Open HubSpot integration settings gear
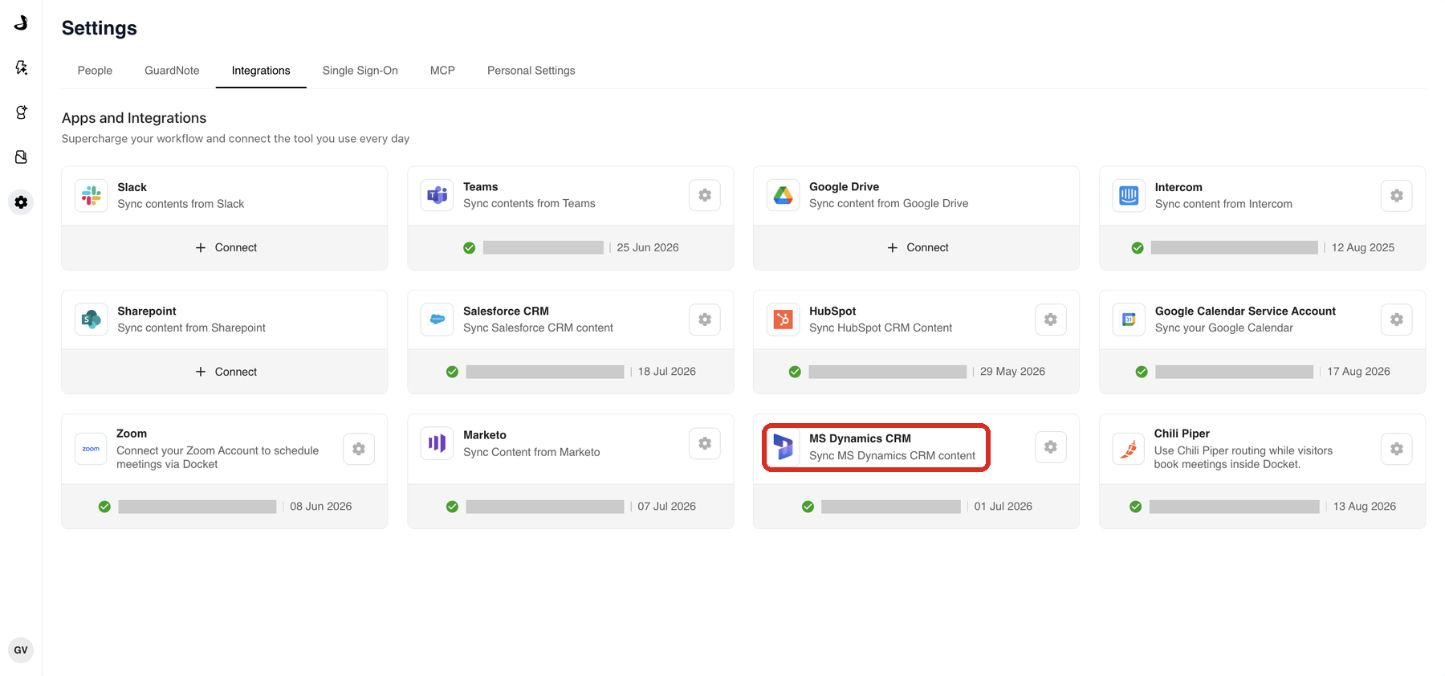 (x=1051, y=320)
